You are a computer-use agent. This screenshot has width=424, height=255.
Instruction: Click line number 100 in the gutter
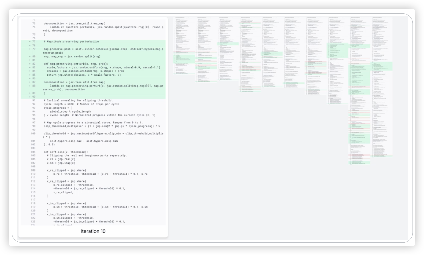pos(33,134)
